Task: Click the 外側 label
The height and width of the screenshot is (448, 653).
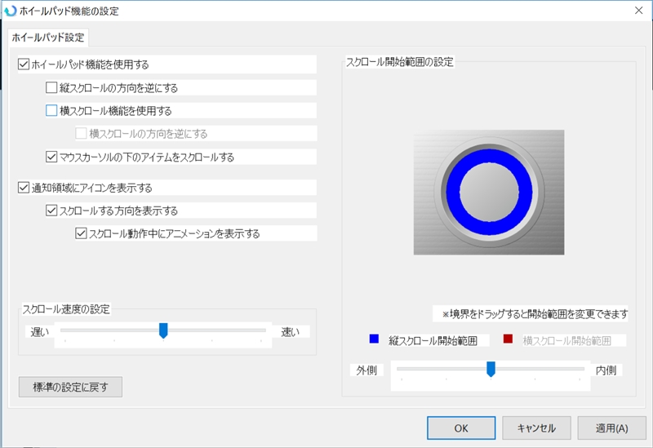Action: 366,370
